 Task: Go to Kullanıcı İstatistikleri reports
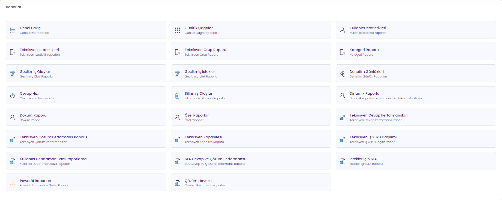click(368, 28)
